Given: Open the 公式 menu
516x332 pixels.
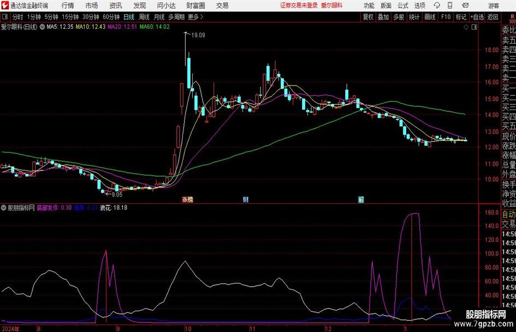Looking at the screenshot, I should tap(403, 5).
